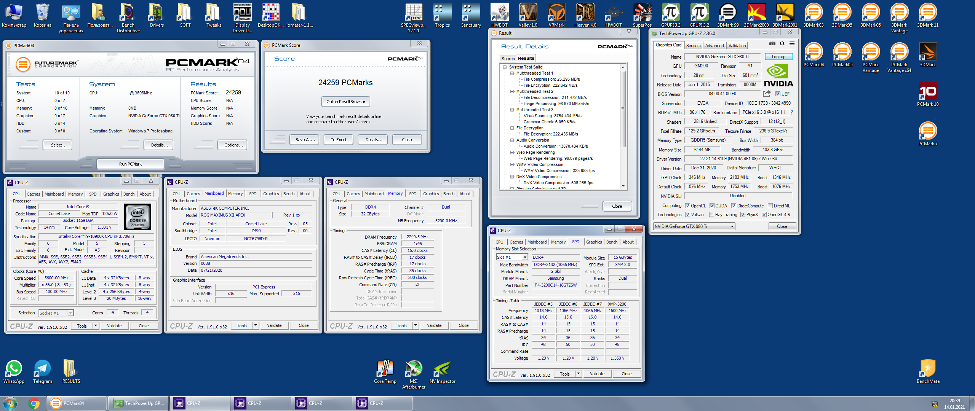The height and width of the screenshot is (411, 975).
Task: Click the Result Details vertical scrollbar thumb
Action: 623,109
